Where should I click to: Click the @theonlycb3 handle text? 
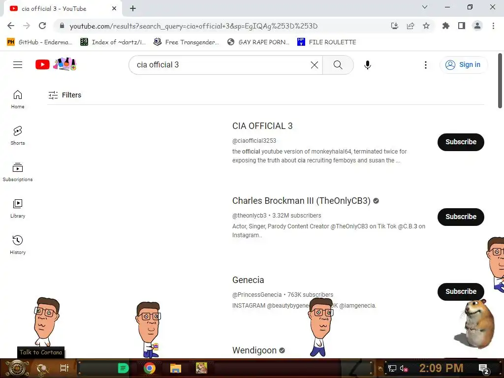(249, 216)
